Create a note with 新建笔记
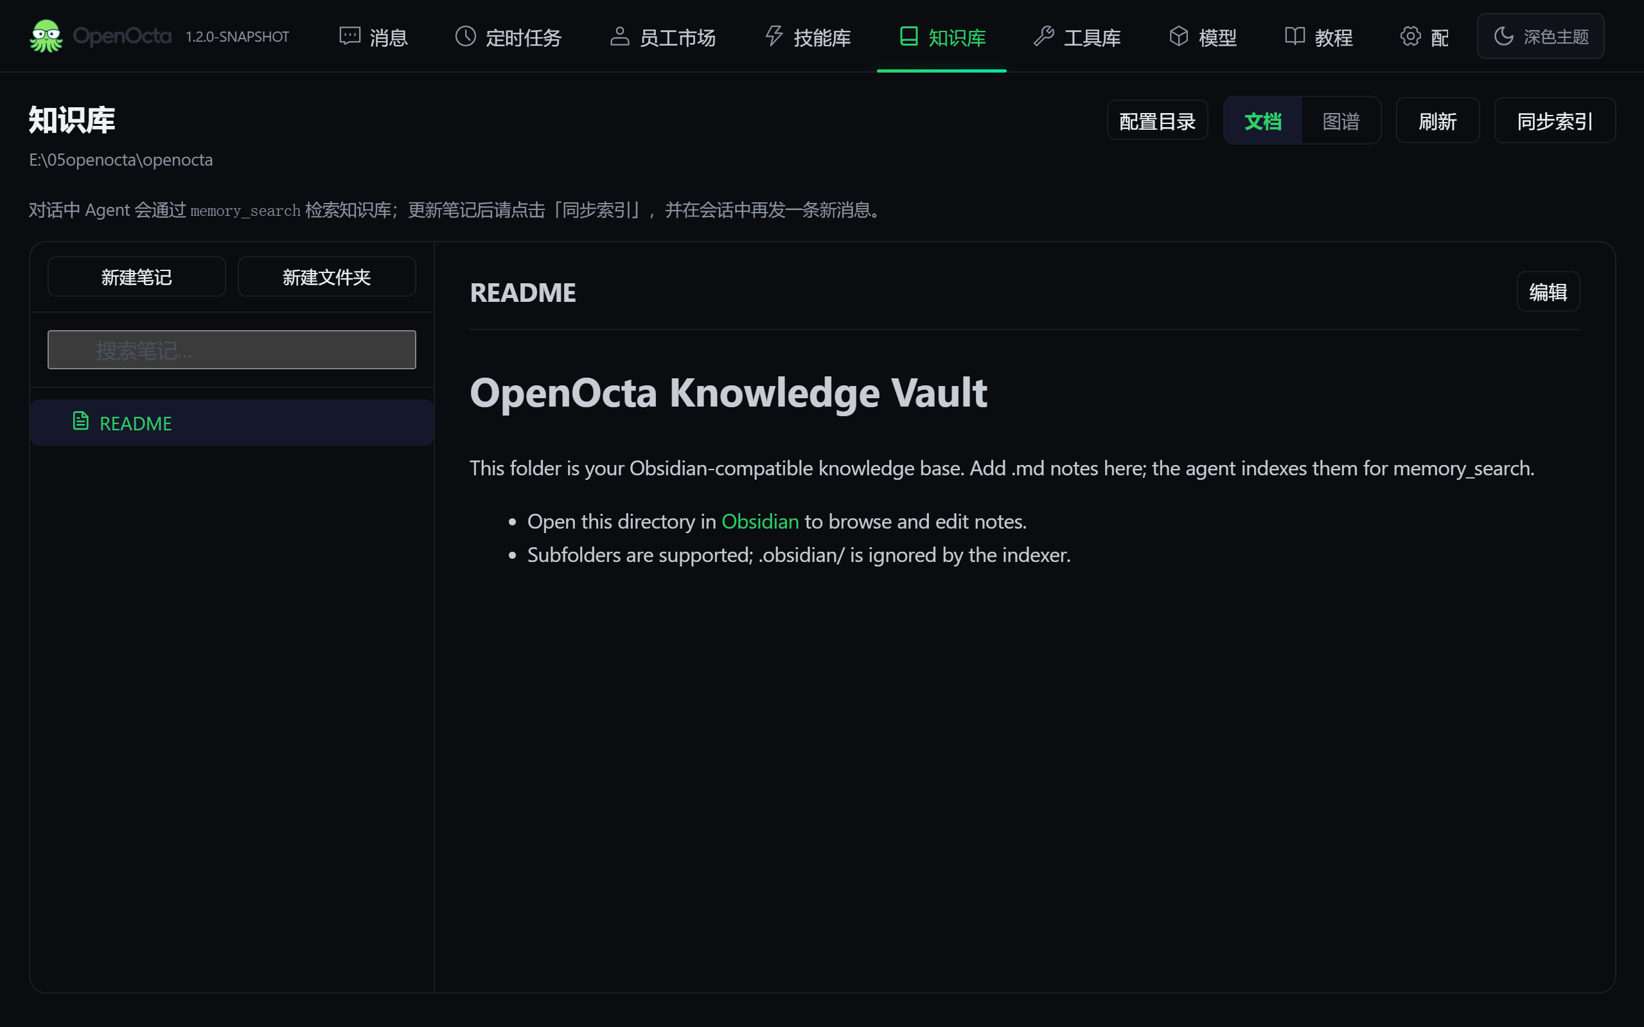The width and height of the screenshot is (1644, 1027). coord(137,276)
